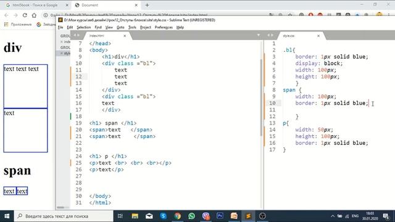The height and width of the screenshot is (222, 395).
Task: Close the Google search tab in Chrome
Action: coord(67,5)
